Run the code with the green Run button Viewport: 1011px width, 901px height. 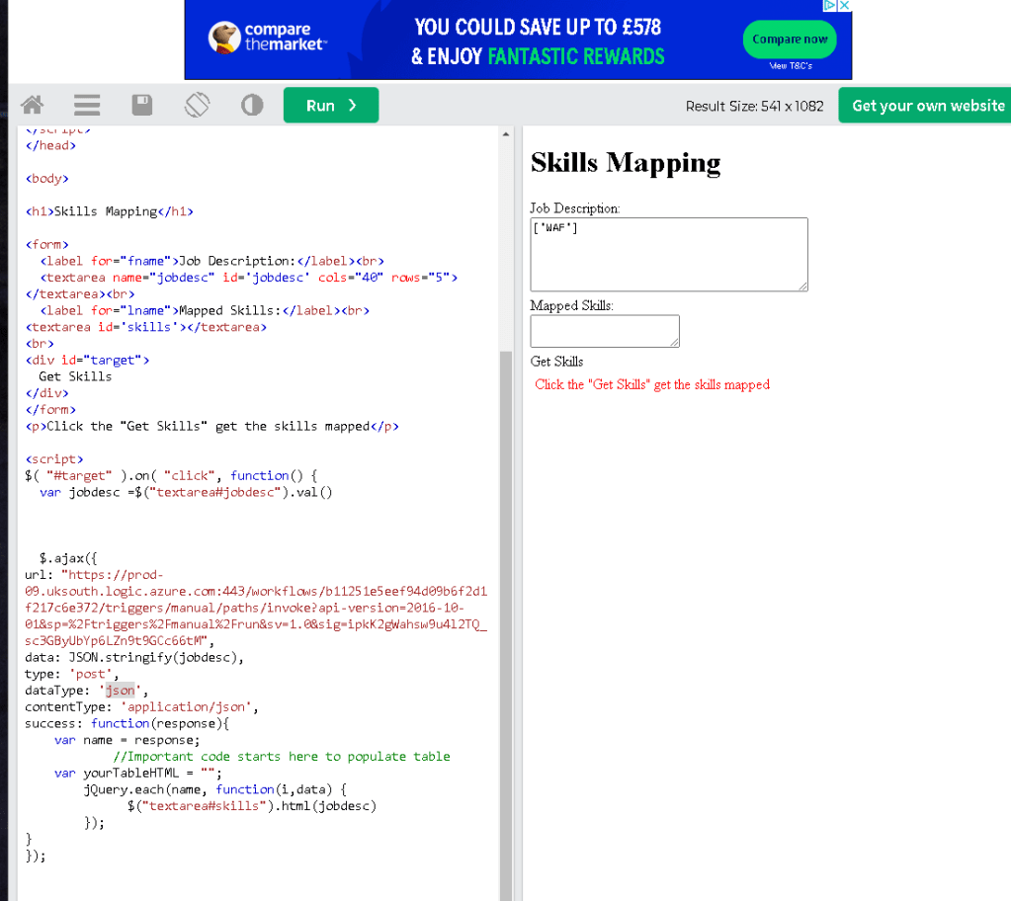click(331, 105)
